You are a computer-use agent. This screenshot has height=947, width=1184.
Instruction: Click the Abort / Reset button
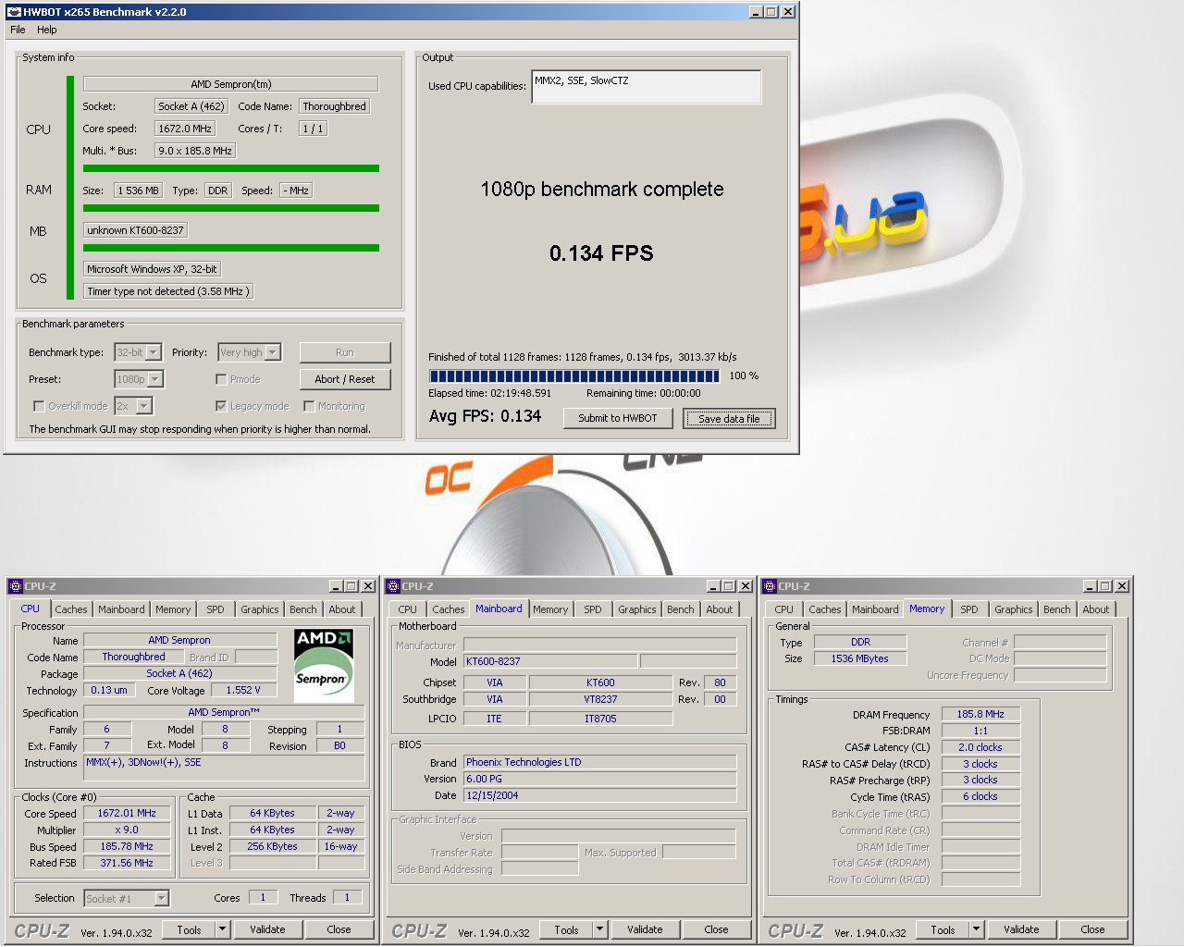tap(345, 379)
